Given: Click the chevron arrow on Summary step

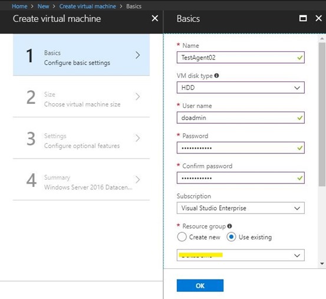Looking at the screenshot, I should pyautogui.click(x=137, y=179).
